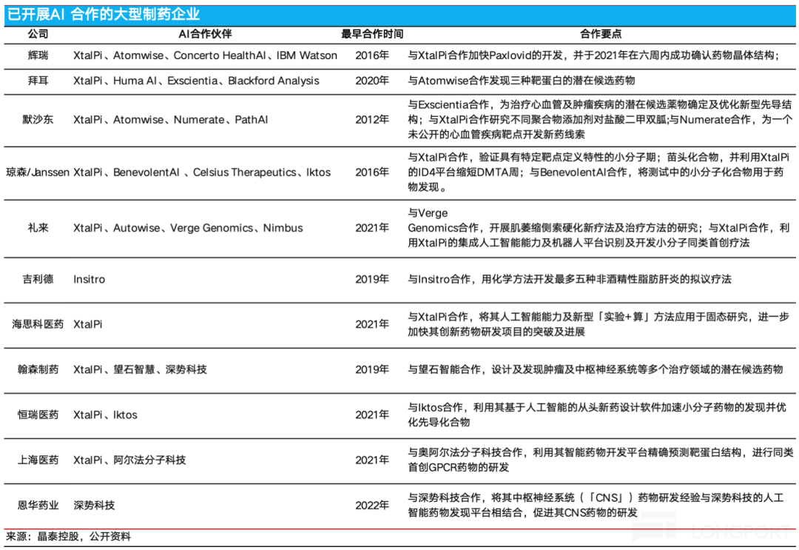Click the 2022年 year in 恩华药业 row
799x550 pixels.
[372, 506]
